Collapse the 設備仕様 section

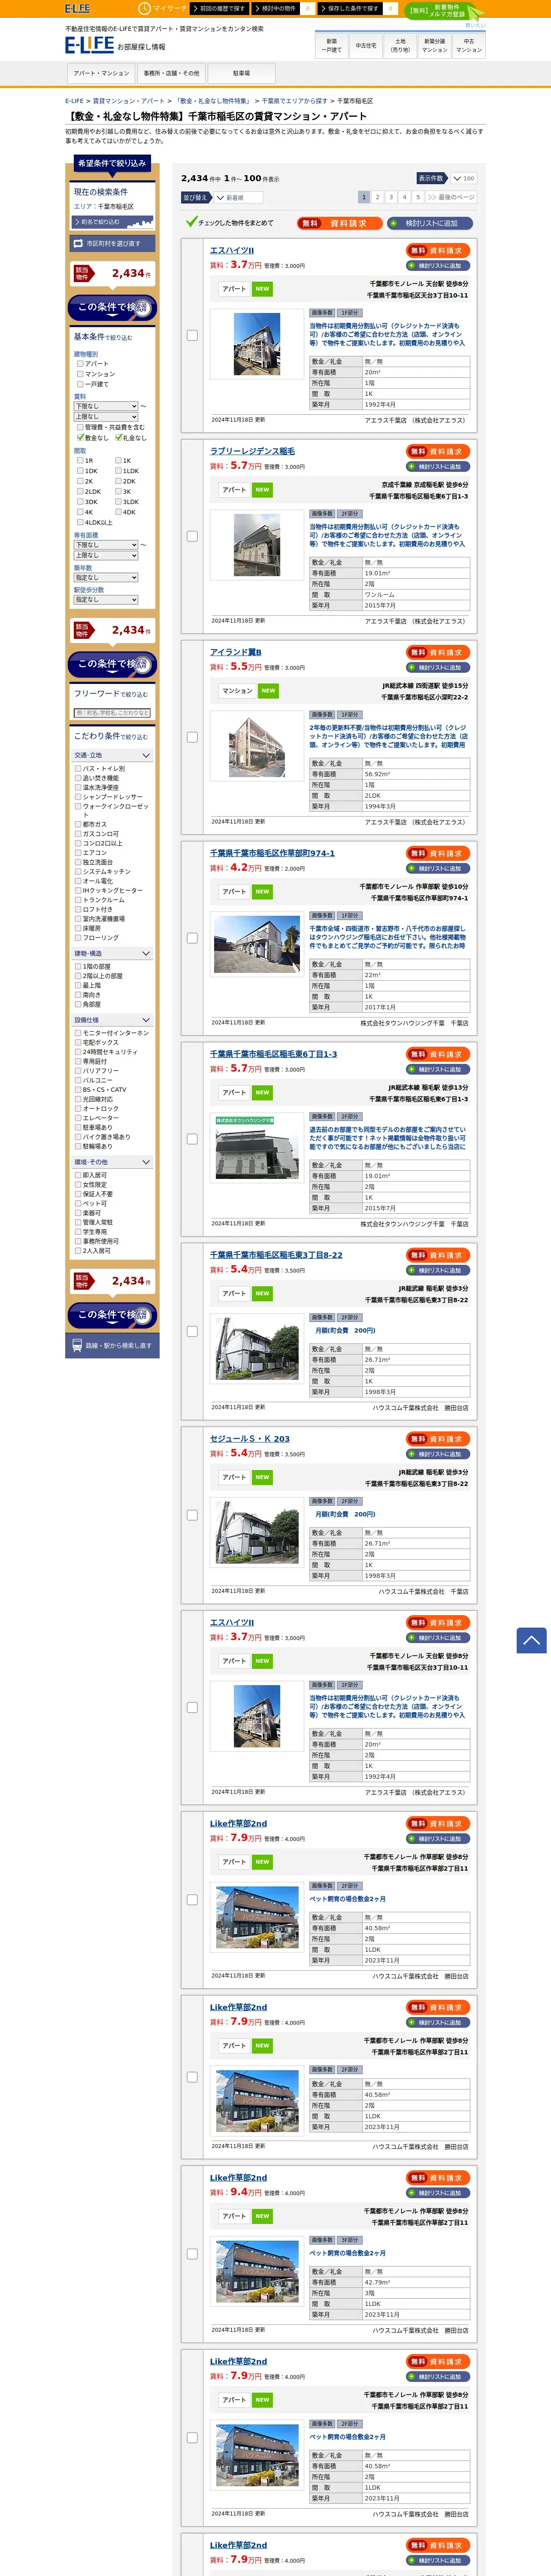coord(112,1020)
